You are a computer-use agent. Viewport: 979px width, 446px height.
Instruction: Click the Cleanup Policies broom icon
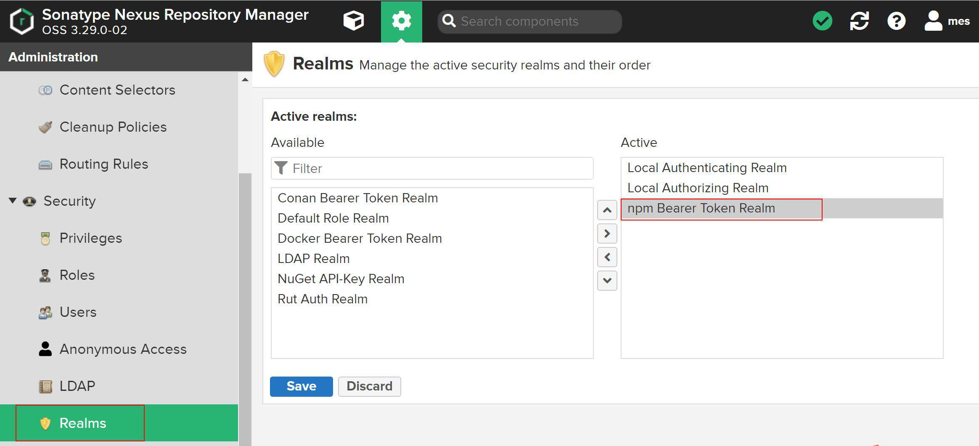(x=45, y=127)
